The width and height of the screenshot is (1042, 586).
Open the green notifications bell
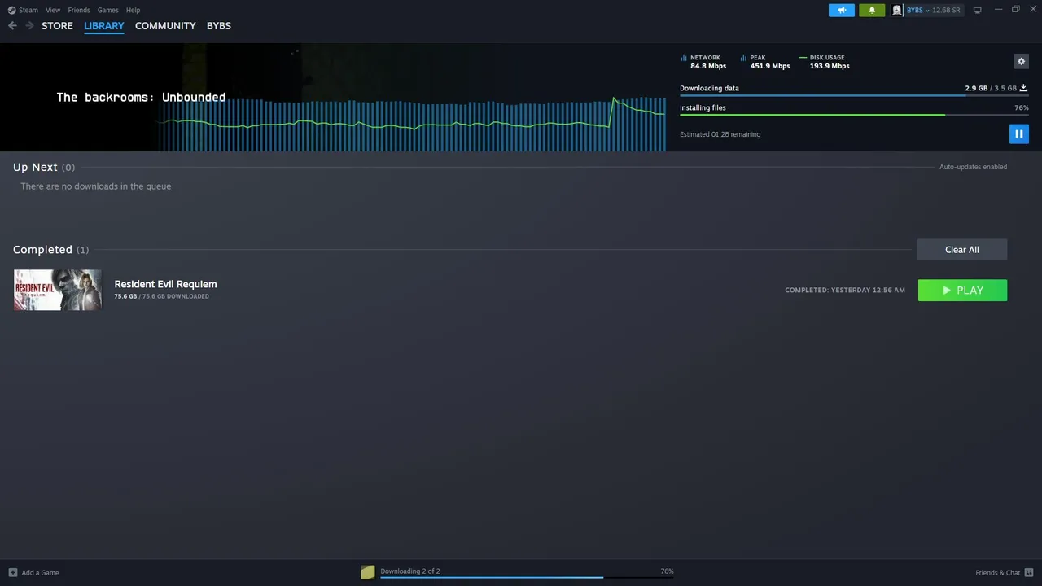tap(872, 10)
